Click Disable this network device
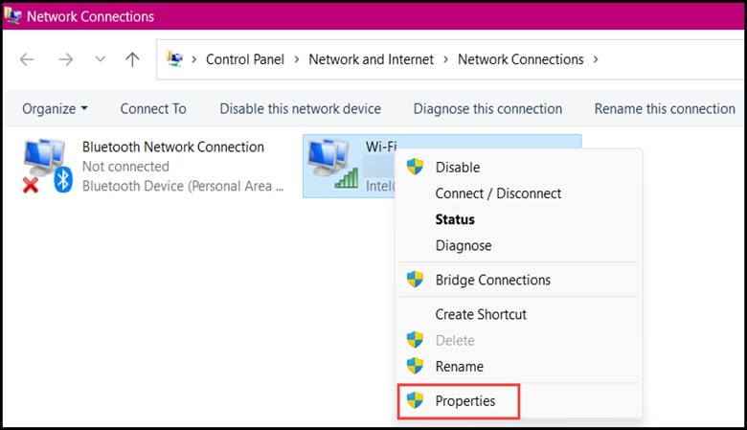The image size is (747, 430). pos(300,109)
